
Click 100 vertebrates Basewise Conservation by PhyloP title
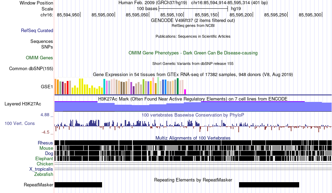click(193, 115)
